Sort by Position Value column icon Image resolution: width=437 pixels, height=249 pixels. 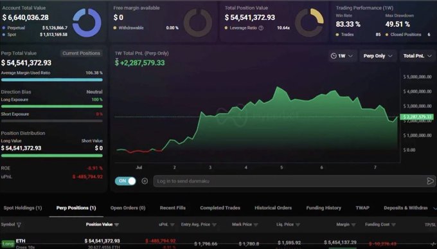pyautogui.click(x=116, y=225)
